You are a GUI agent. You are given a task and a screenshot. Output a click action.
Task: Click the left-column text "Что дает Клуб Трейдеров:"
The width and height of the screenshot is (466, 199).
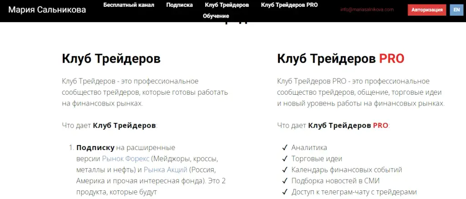pos(109,126)
